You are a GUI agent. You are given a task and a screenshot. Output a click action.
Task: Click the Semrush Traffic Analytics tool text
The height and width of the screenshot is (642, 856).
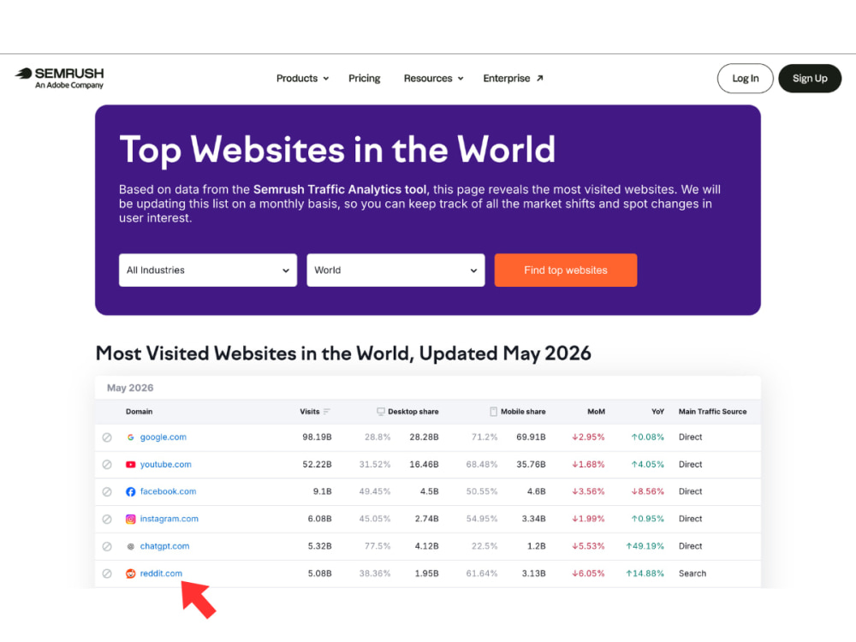tap(340, 189)
